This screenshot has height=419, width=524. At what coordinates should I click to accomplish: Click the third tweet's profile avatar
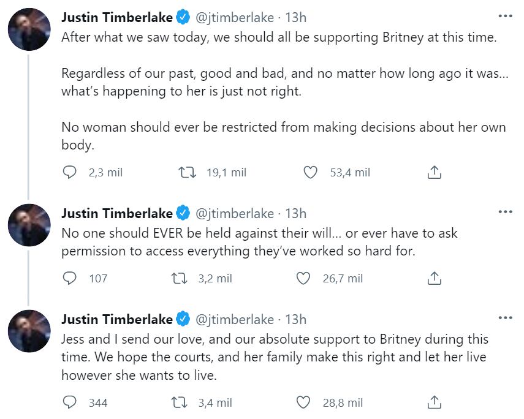tap(29, 331)
